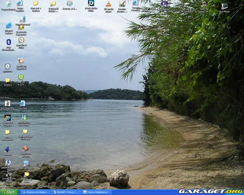Screen dimensions: 244x195
Task: Select the Need for Speed shortcut icon
Action: [204, 5]
